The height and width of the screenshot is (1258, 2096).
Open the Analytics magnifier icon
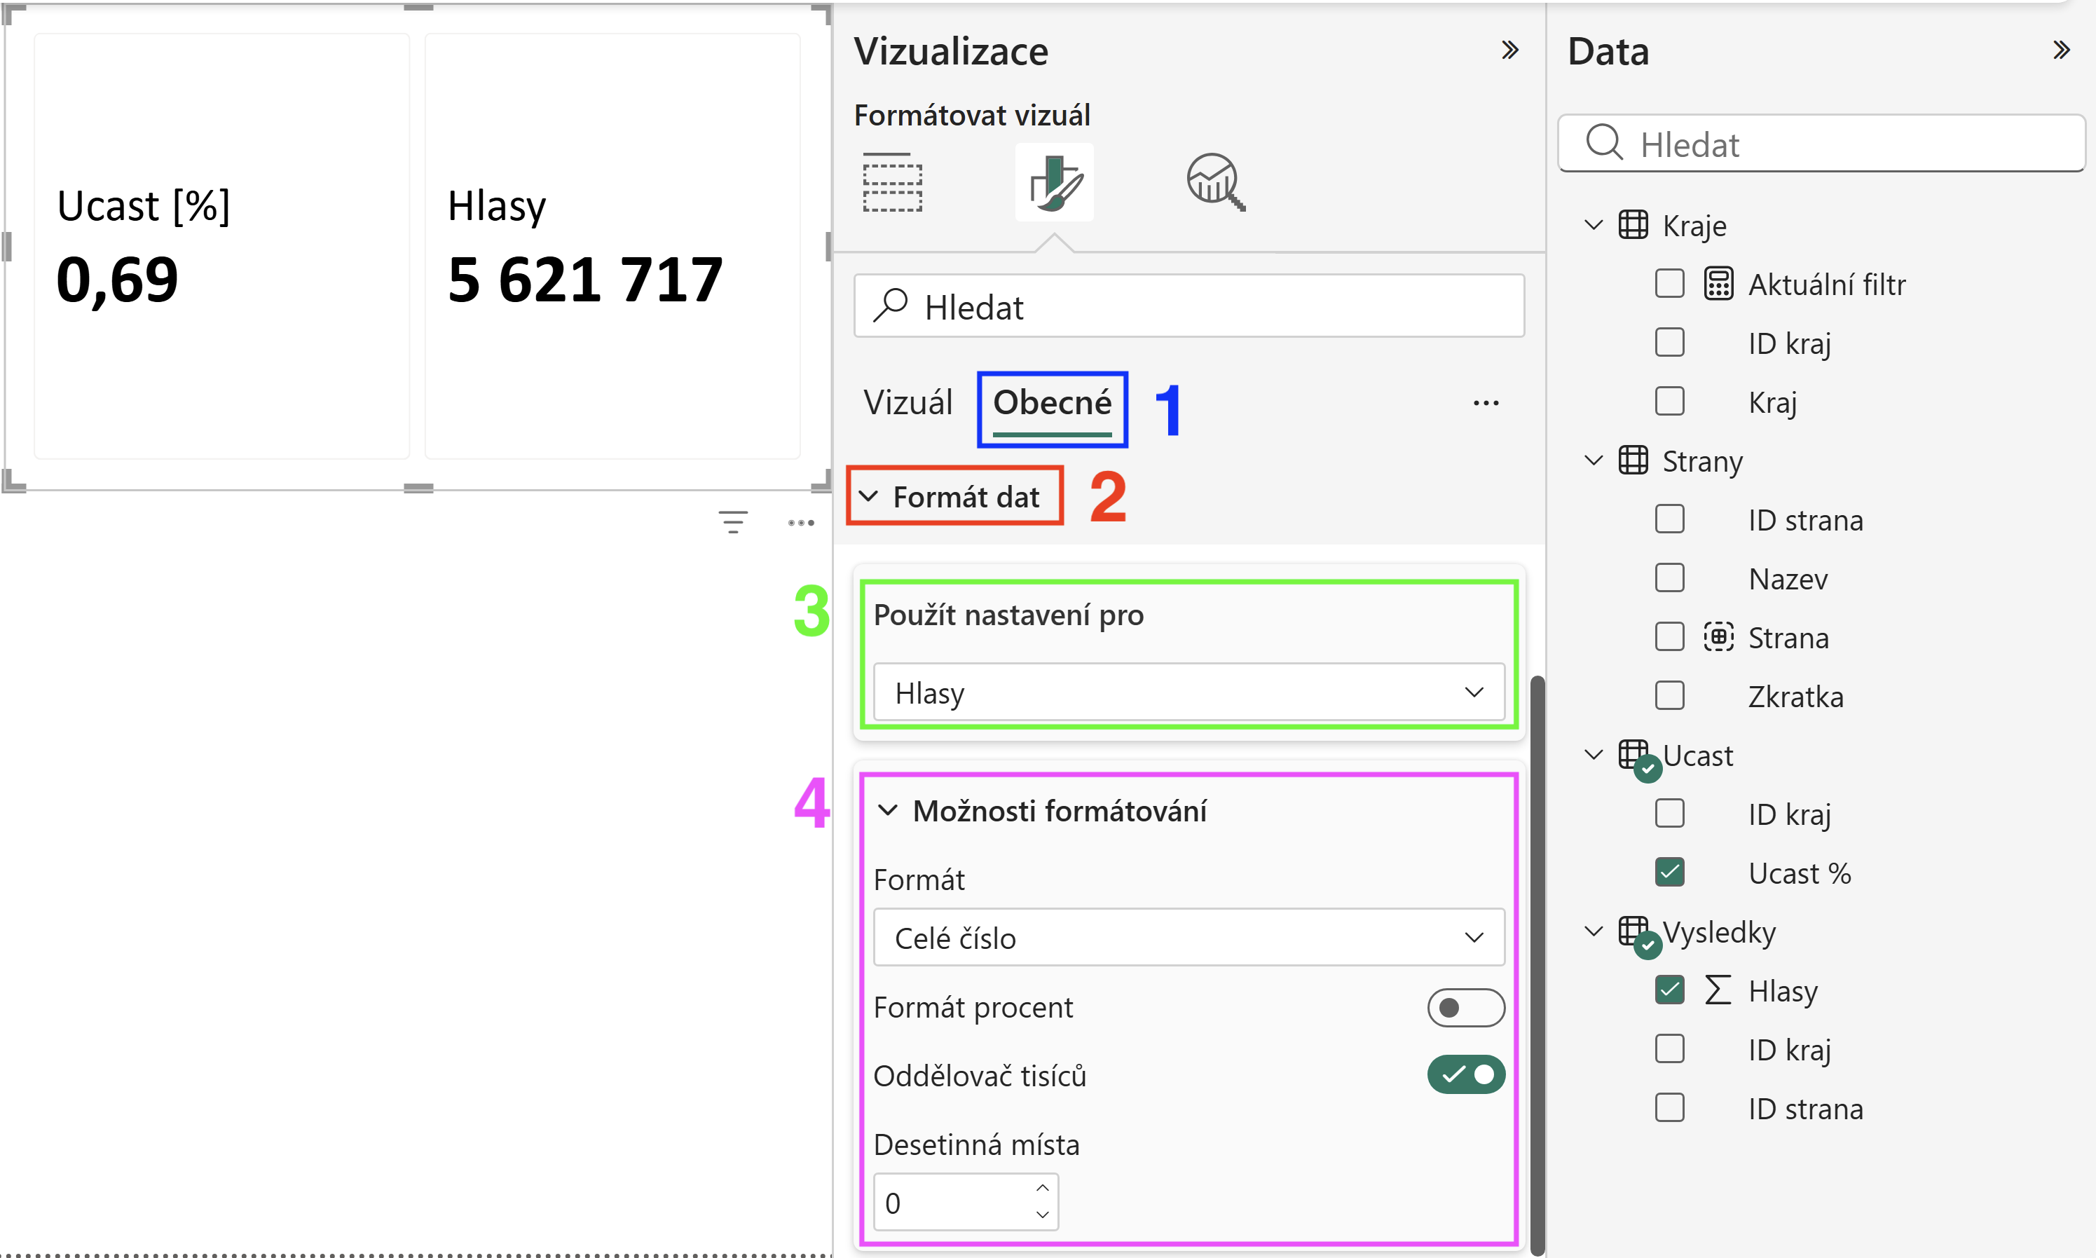[1215, 182]
